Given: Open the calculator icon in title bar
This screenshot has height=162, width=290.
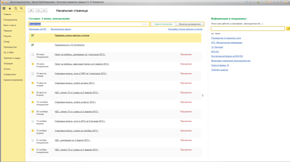Looking at the screenshot, I should point(266,2).
